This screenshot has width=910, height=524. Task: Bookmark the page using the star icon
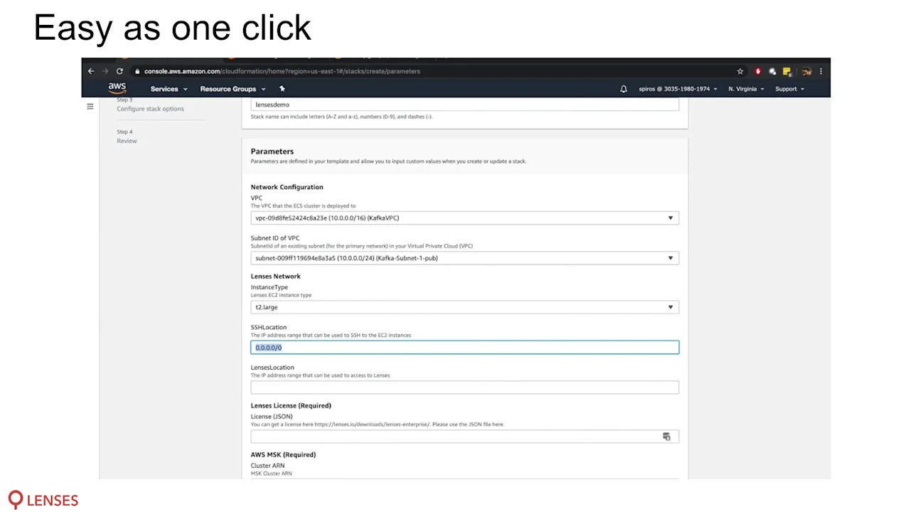tap(740, 71)
